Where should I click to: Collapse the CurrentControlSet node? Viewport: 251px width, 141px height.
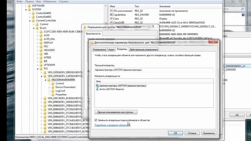(x=30, y=21)
